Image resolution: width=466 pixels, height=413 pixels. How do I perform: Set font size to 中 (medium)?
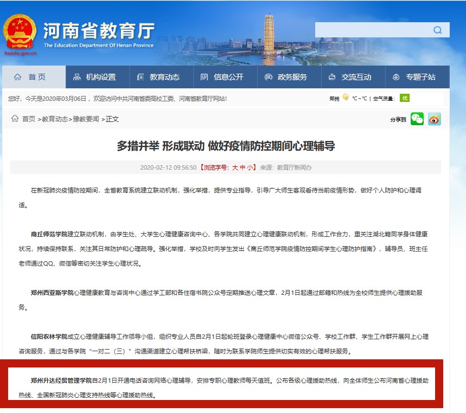(x=243, y=167)
